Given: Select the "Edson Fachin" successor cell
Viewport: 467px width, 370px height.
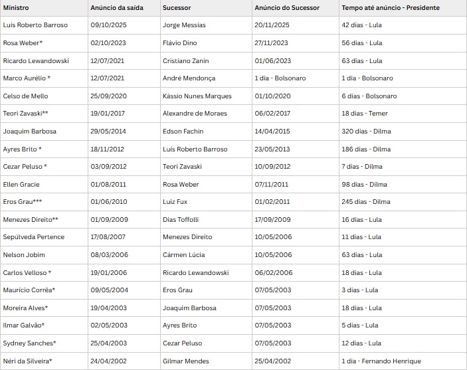Looking at the screenshot, I should (183, 131).
